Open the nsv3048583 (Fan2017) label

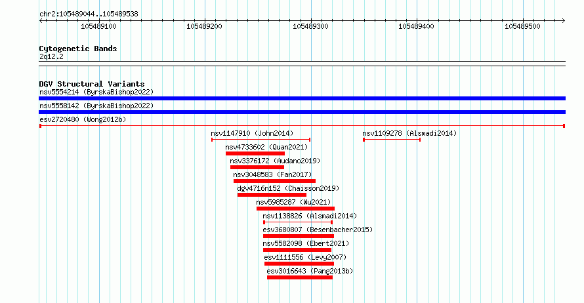pos(272,174)
